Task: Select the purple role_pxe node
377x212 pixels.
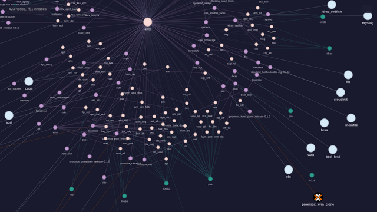Action: coord(67,148)
